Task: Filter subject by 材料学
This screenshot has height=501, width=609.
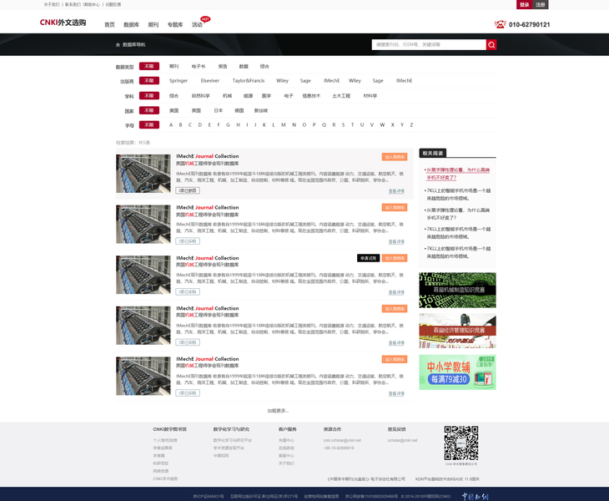Action: click(370, 96)
